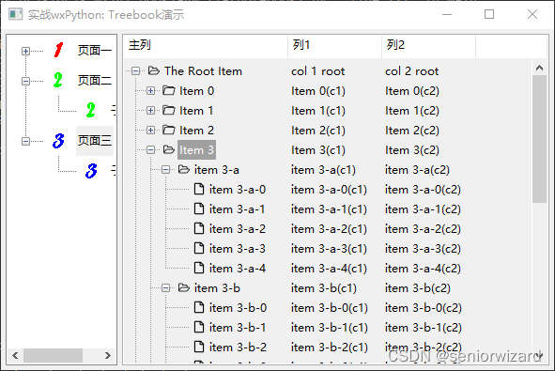The width and height of the screenshot is (555, 371).
Task: Click the 列2 column header
Action: [x=429, y=45]
